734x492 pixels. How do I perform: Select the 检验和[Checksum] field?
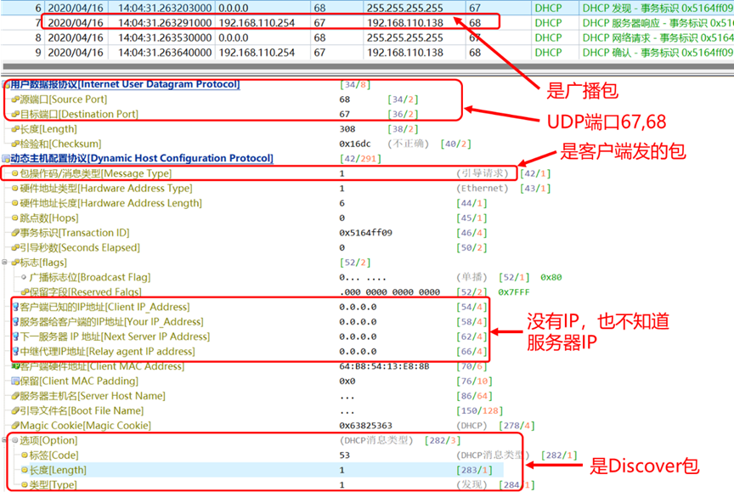(x=60, y=144)
